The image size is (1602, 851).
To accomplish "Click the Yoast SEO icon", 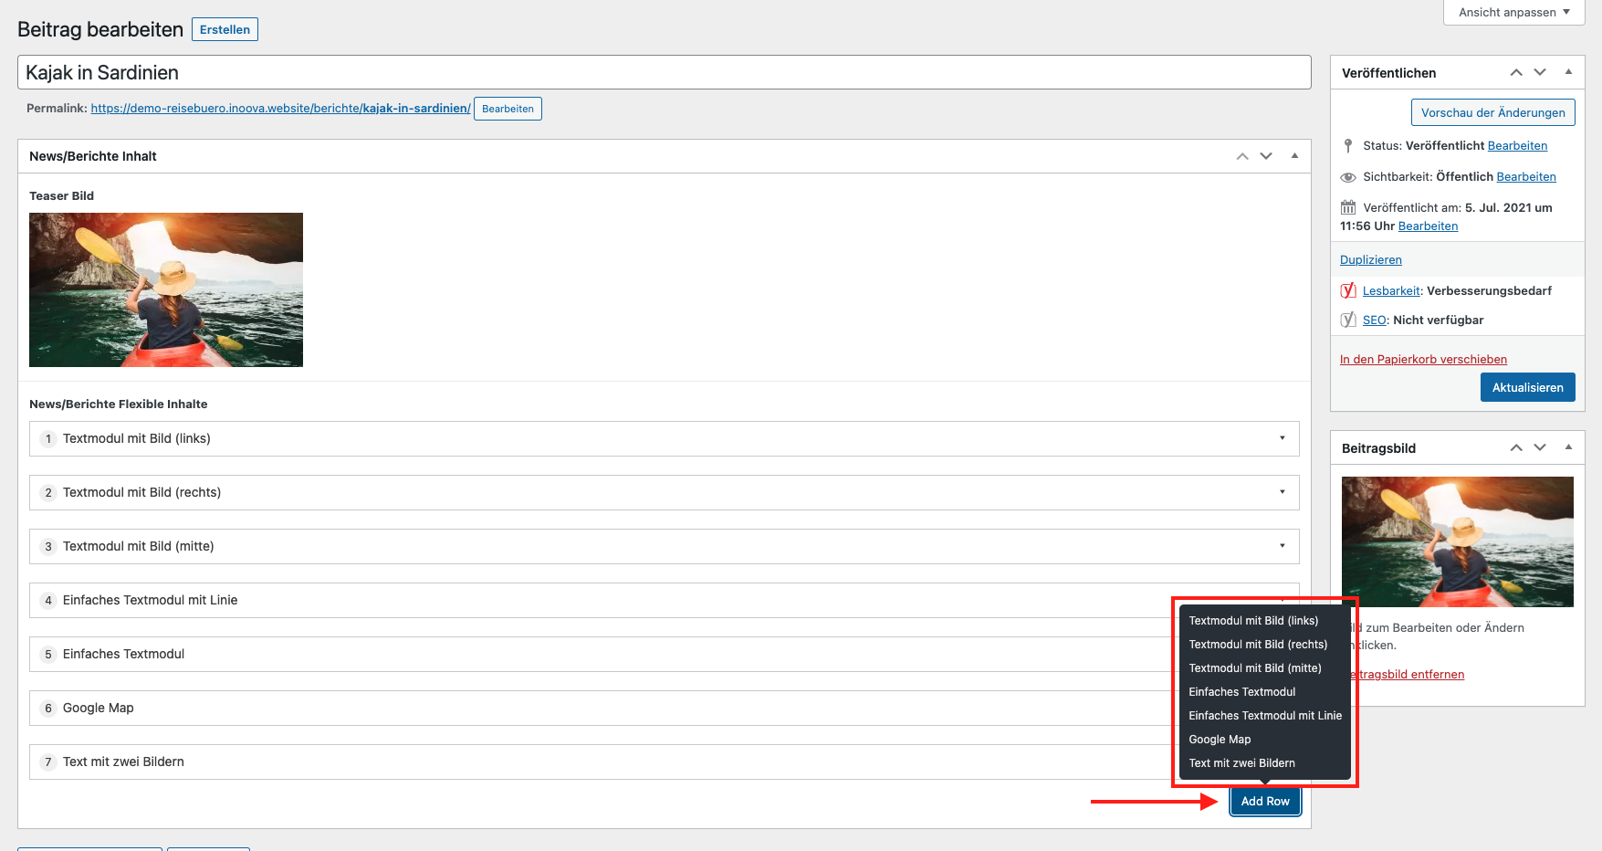I will pyautogui.click(x=1348, y=320).
